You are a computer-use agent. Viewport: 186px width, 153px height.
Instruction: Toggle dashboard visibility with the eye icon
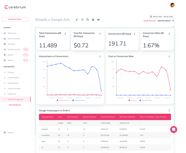coord(98,20)
